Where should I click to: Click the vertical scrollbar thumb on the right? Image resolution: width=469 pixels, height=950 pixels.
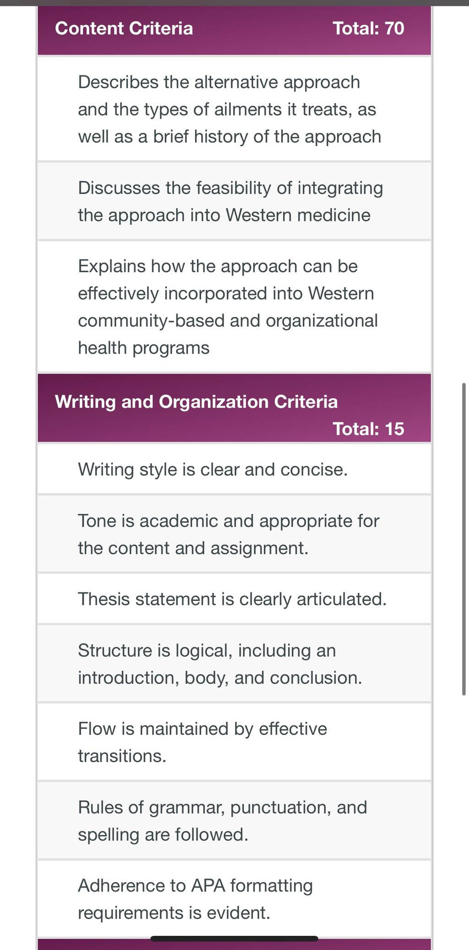[x=464, y=539]
